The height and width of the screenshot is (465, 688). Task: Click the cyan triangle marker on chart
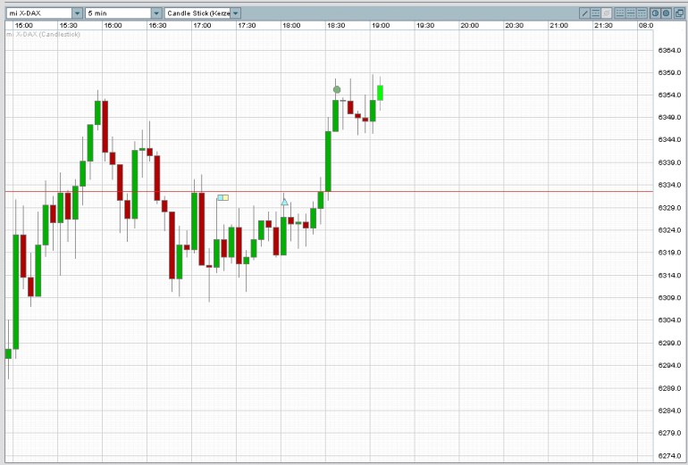[284, 202]
